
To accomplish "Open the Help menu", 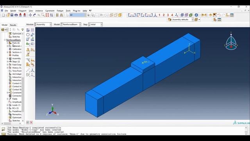I will click(x=85, y=11).
